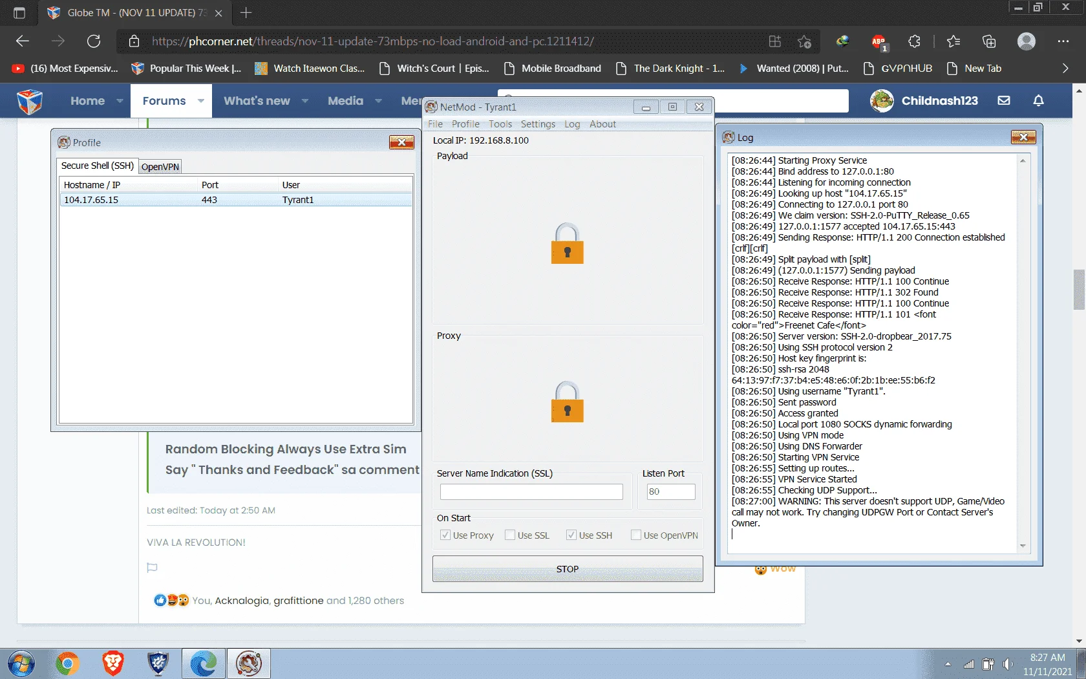Image resolution: width=1086 pixels, height=679 pixels.
Task: Open the browser Extensions puzzle icon
Action: pyautogui.click(x=914, y=41)
